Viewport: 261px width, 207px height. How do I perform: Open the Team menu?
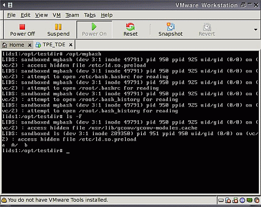tap(72, 15)
